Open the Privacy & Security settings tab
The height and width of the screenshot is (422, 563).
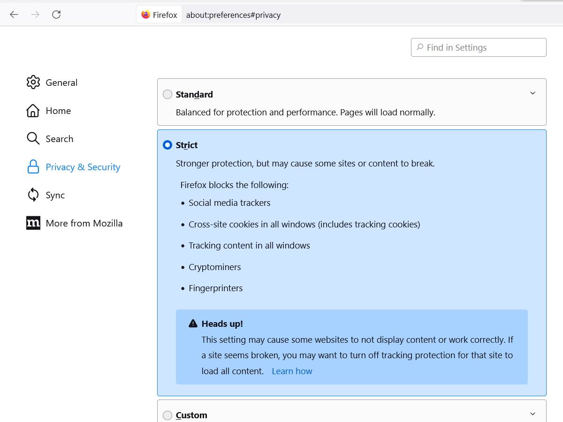point(83,167)
